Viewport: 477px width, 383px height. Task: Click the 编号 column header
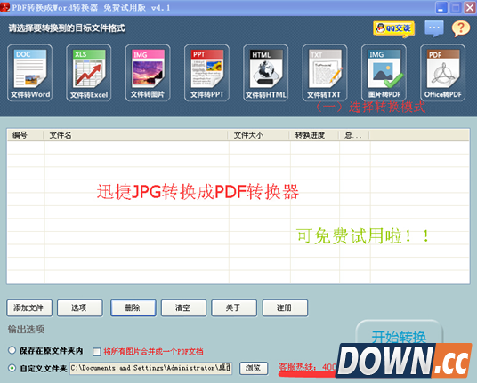(25, 135)
